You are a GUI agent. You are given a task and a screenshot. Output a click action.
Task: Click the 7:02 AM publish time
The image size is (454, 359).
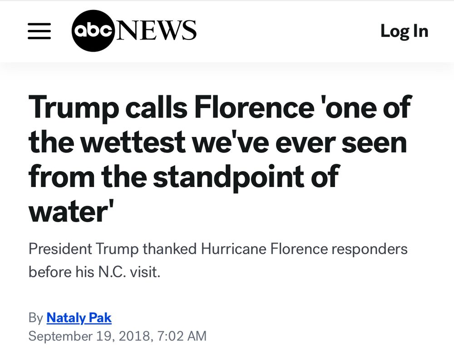click(x=182, y=336)
